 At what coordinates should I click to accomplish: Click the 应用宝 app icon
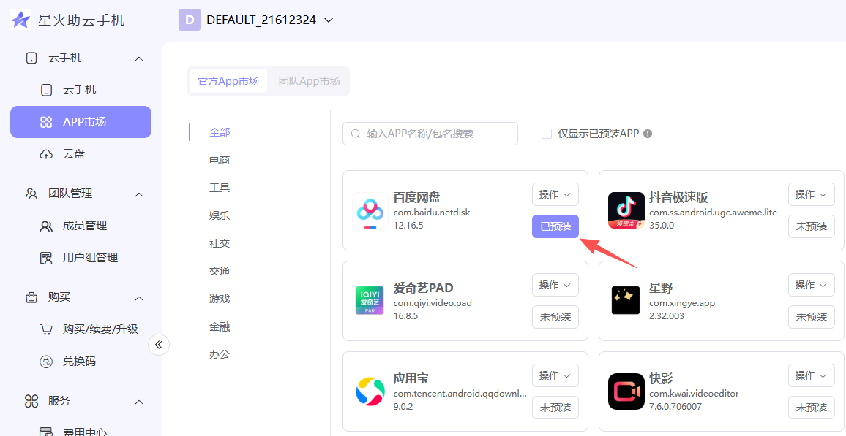(x=370, y=391)
